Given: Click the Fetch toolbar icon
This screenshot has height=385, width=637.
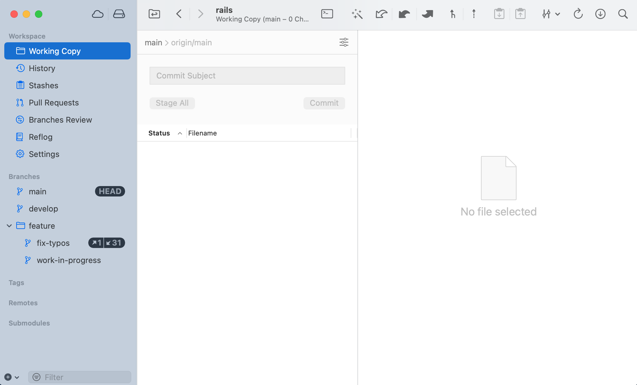Looking at the screenshot, I should pyautogui.click(x=381, y=14).
